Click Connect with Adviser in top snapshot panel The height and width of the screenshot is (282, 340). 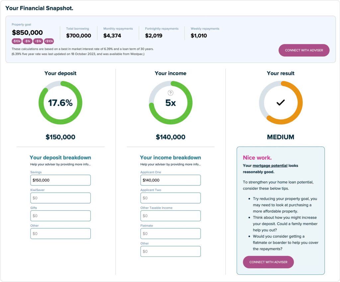304,50
